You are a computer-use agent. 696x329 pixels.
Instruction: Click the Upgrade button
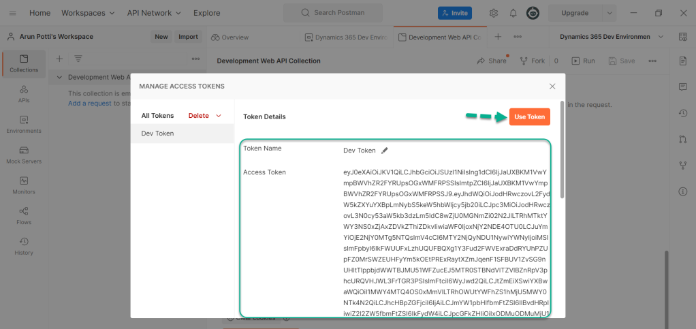tap(575, 13)
